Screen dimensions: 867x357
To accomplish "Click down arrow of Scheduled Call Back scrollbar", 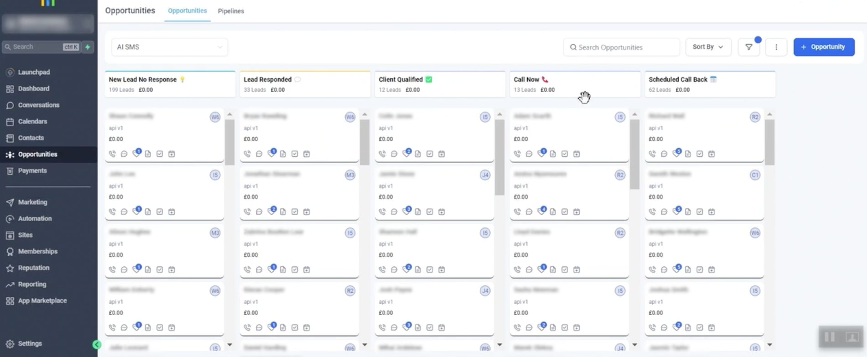I will (769, 345).
